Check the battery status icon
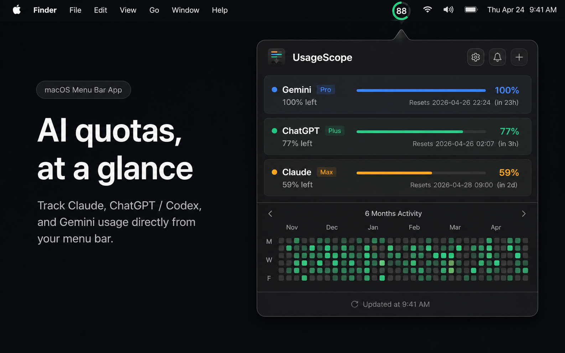Image resolution: width=565 pixels, height=353 pixels. (471, 10)
